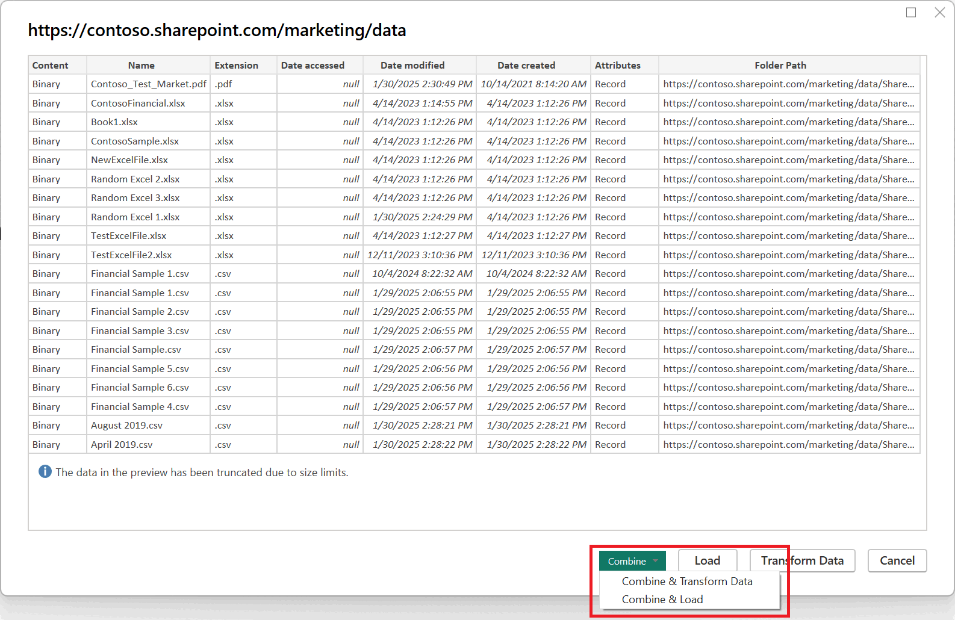The width and height of the screenshot is (955, 620).
Task: Close the SharePoint folder dialog
Action: coord(939,13)
